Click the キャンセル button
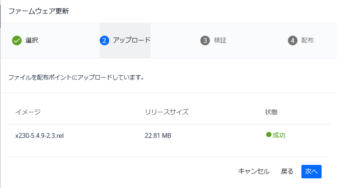The width and height of the screenshot is (337, 188). pos(254,172)
